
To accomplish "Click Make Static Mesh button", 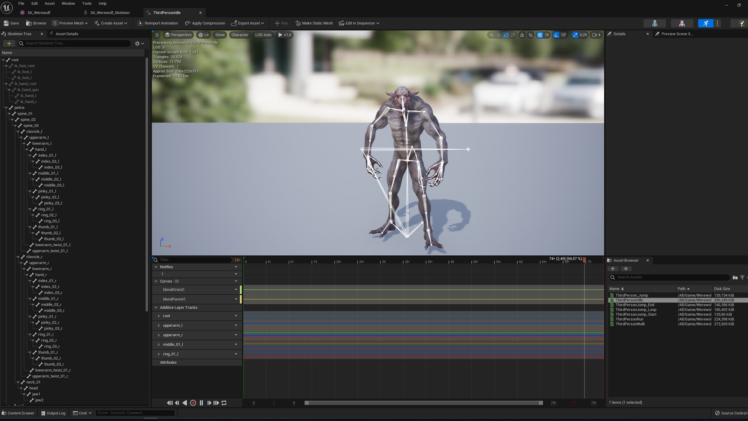I will point(314,23).
